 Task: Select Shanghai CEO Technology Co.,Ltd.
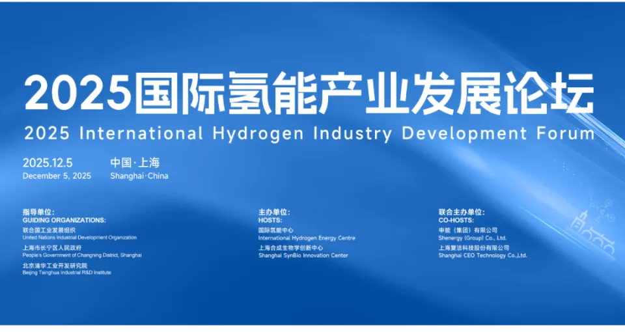pos(483,255)
